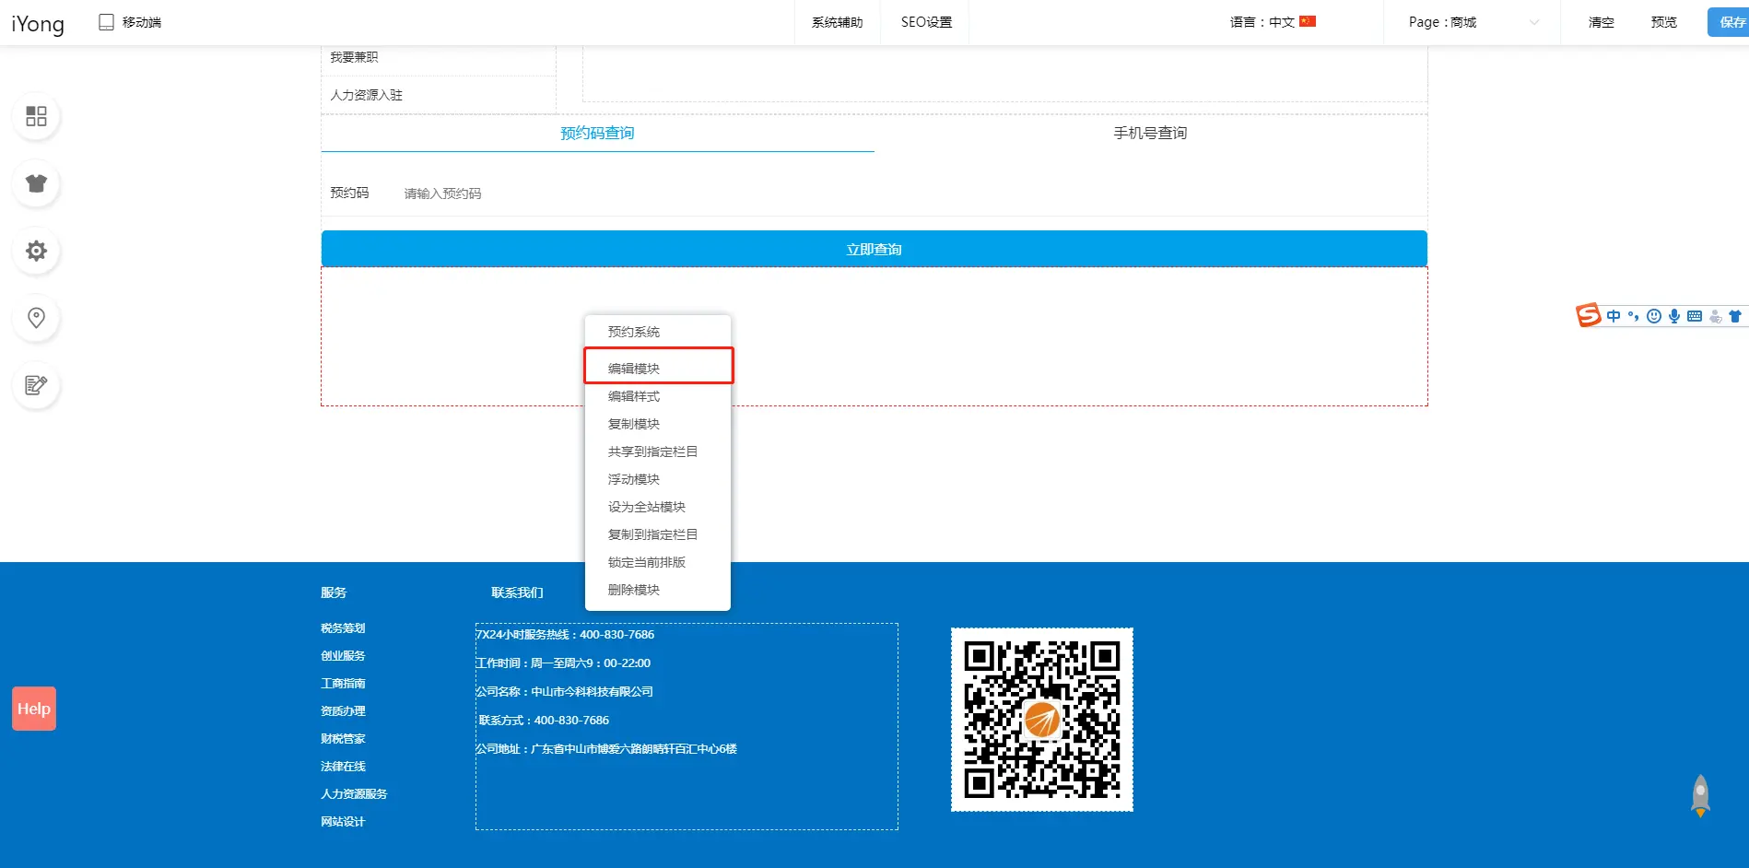
Task: Select 编辑模块 from context menu
Action: 634,368
